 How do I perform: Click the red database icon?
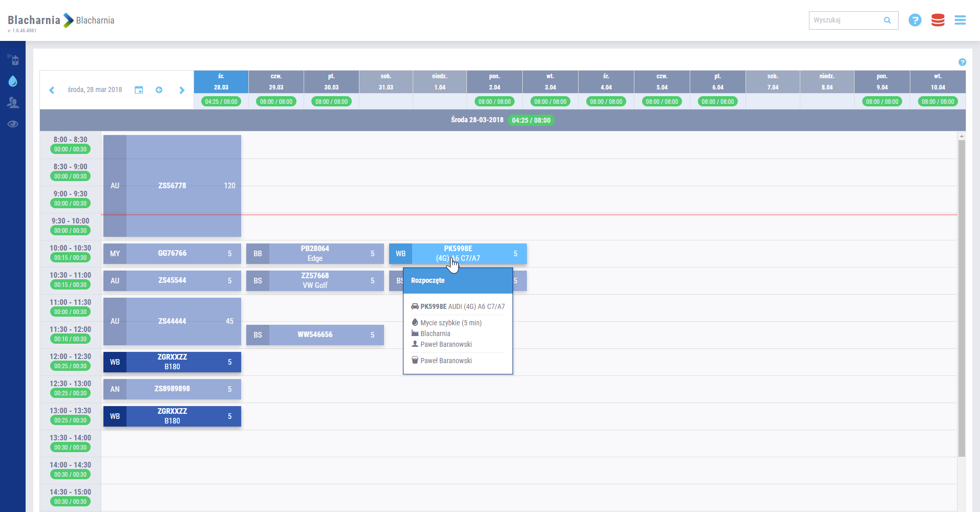click(938, 20)
